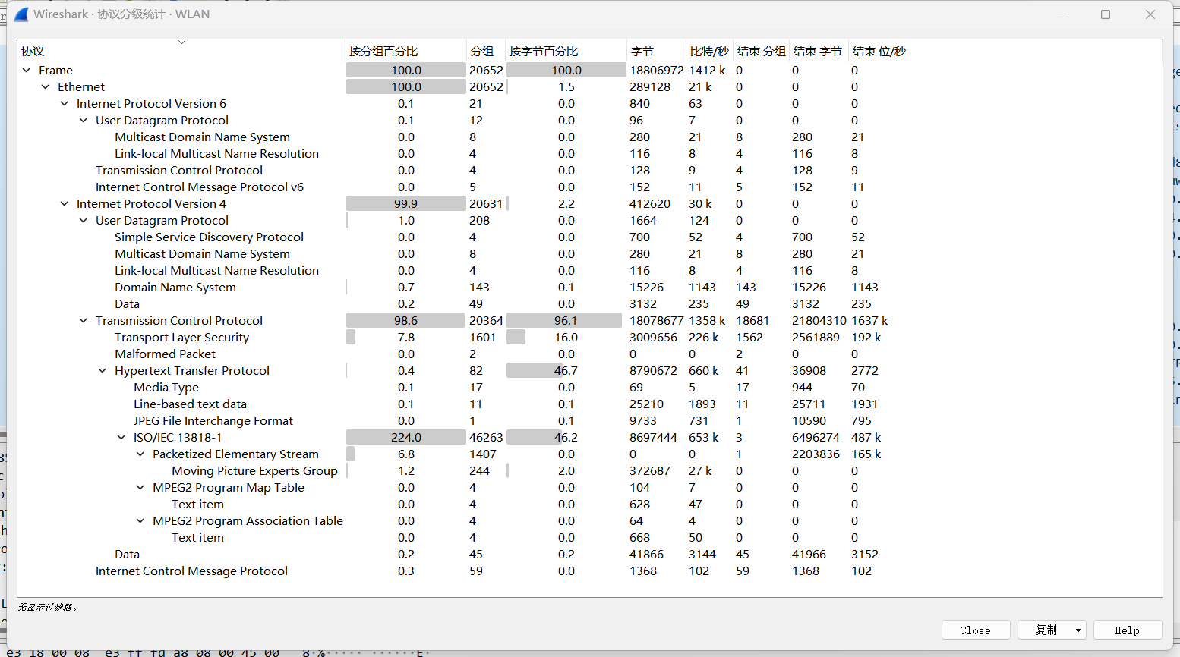Collapse the Transmission Control Protocol under IPv4
The width and height of the screenshot is (1180, 657).
84,321
